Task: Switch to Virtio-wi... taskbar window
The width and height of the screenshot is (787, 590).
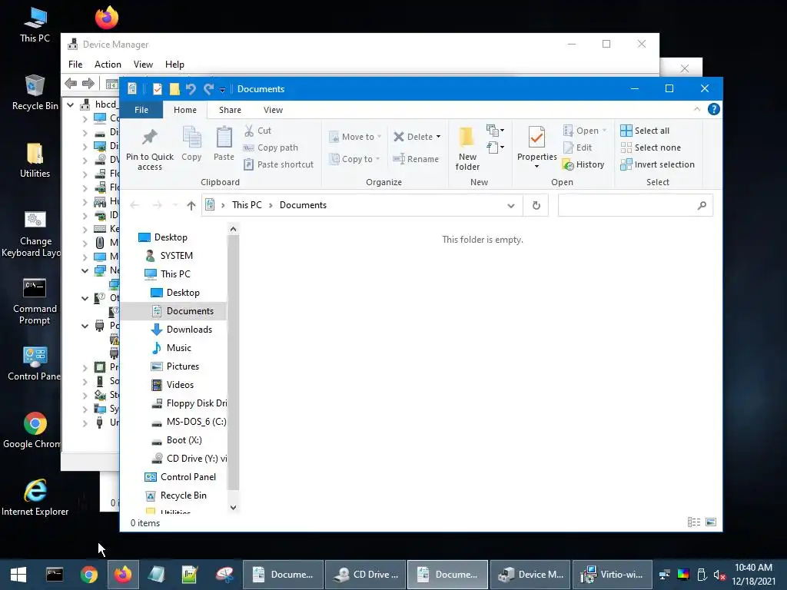Action: point(613,575)
